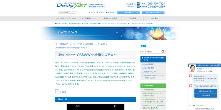Open sidebar item Jitsiの統計情報
Screen dimensions: 221x110
click(x=153, y=68)
